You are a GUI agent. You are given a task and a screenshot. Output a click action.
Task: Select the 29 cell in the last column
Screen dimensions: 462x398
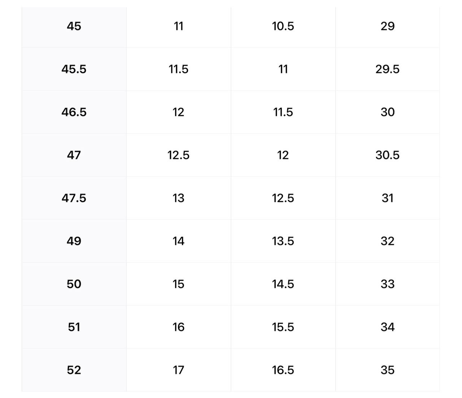click(387, 26)
